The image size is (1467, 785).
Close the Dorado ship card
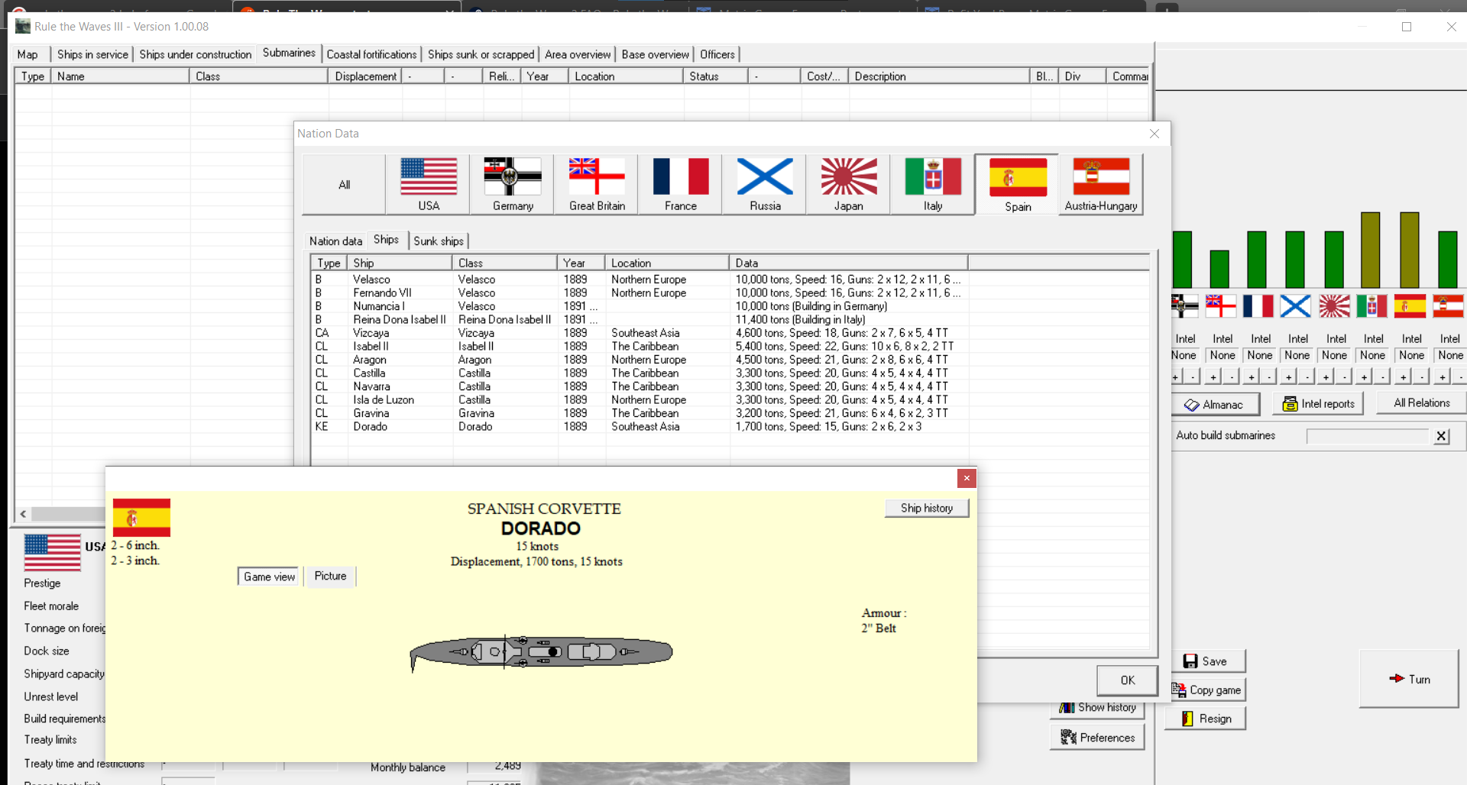[967, 478]
